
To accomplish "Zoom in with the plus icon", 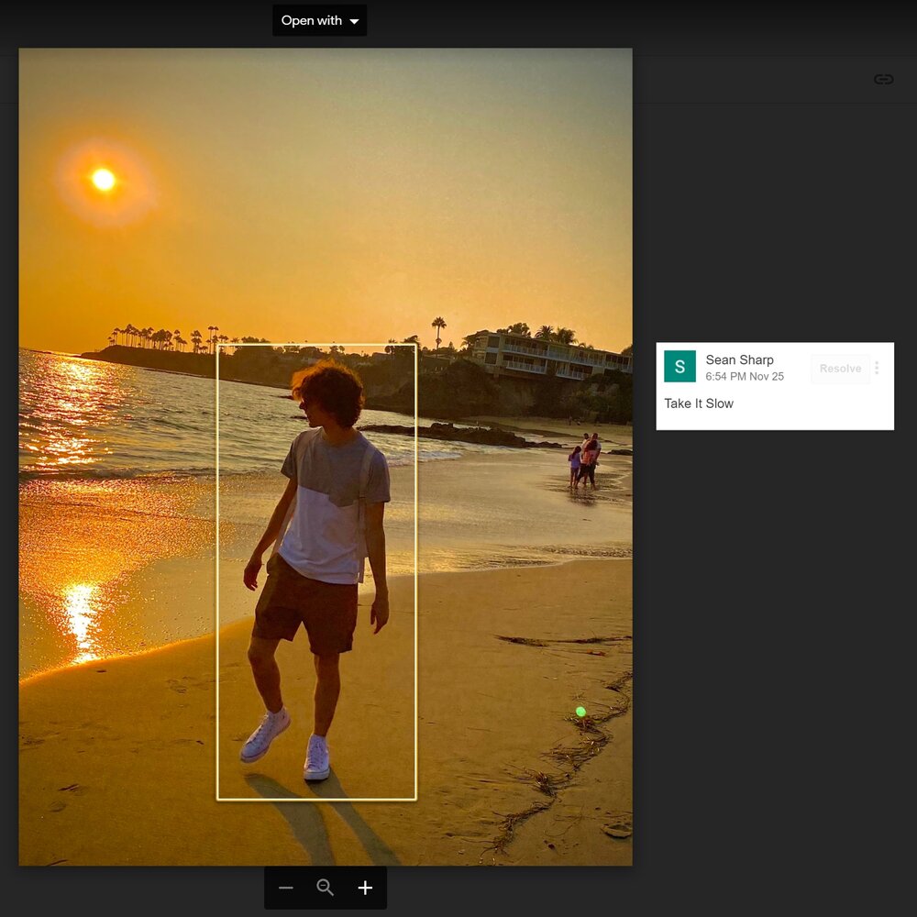I will [365, 888].
